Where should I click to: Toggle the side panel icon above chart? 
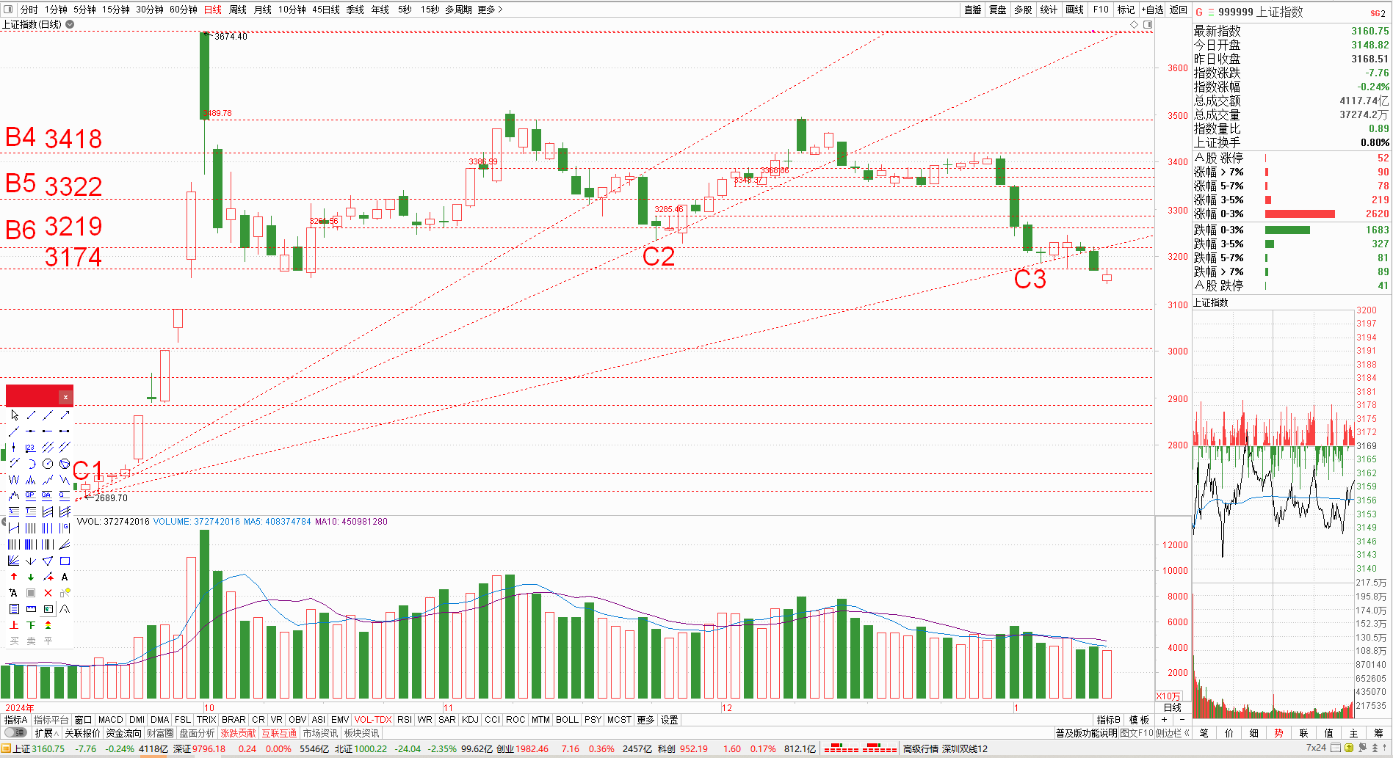click(1148, 25)
